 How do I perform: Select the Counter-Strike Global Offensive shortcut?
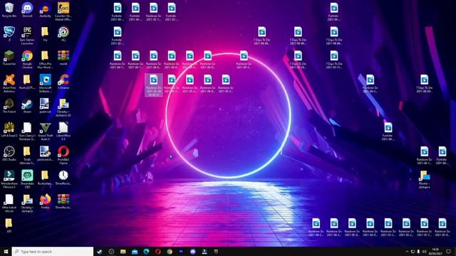pyautogui.click(x=63, y=11)
